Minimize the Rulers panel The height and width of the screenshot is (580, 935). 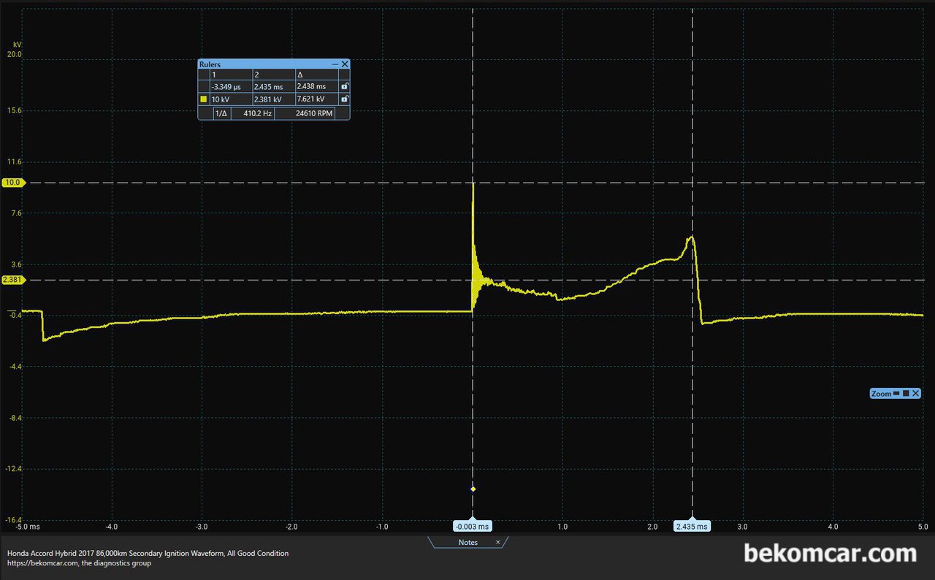click(x=335, y=64)
